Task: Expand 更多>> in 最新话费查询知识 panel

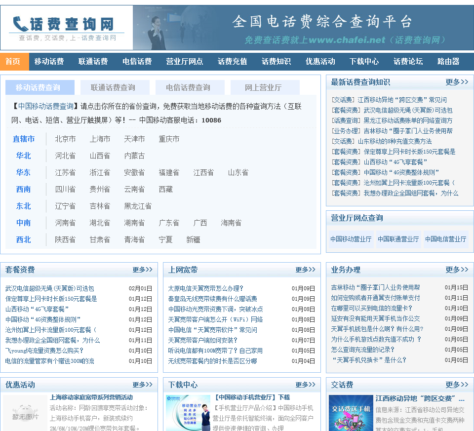Action: [x=457, y=82]
